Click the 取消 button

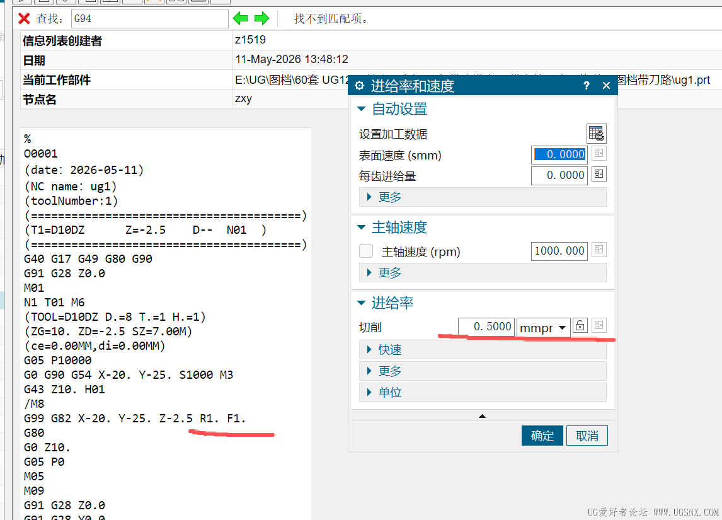(587, 436)
